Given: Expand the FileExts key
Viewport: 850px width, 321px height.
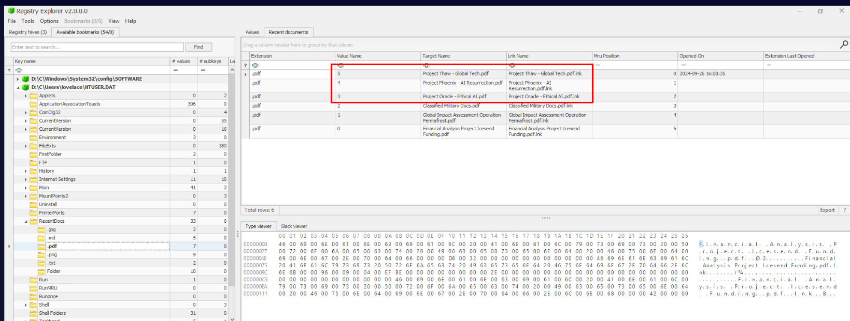Looking at the screenshot, I should pyautogui.click(x=26, y=146).
